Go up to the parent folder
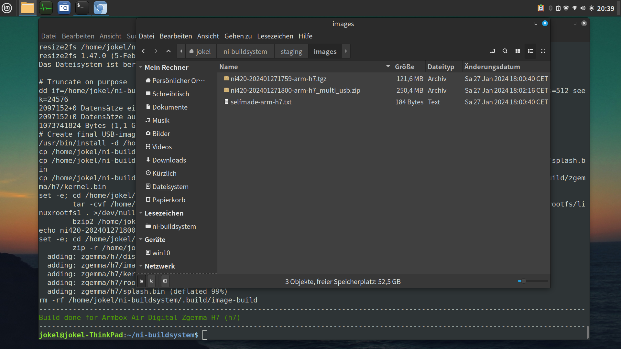The image size is (621, 349). click(x=169, y=51)
